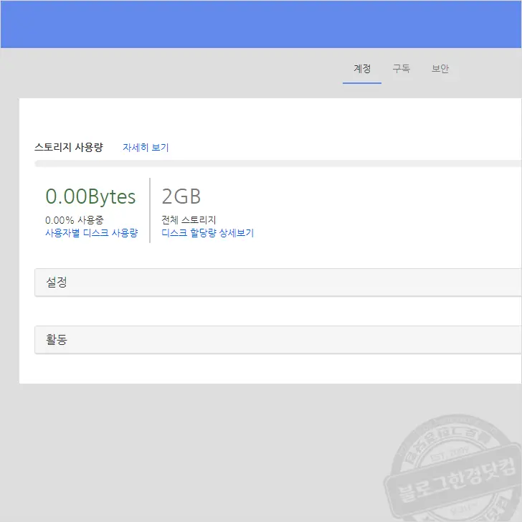Click the green 0.00Bytes usage value
This screenshot has width=522, height=522.
90,196
